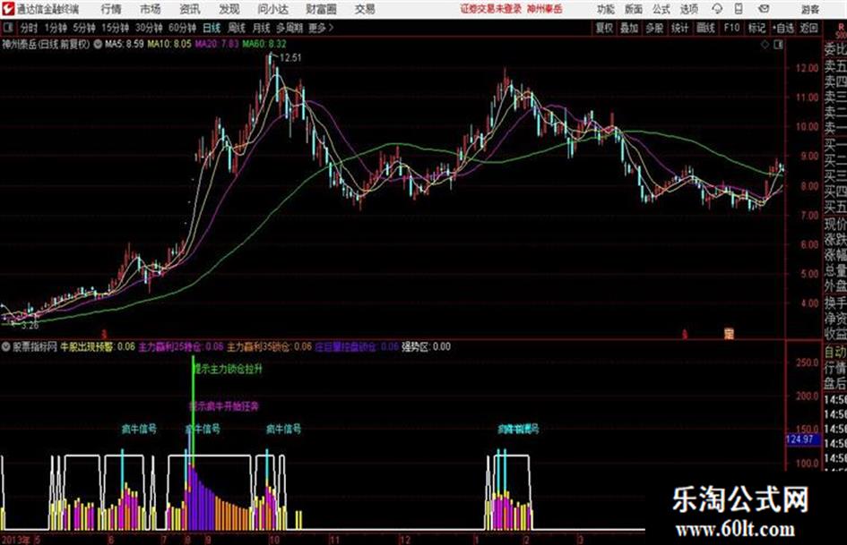Click the 返回 back button
Image resolution: width=847 pixels, height=545 pixels.
pos(808,28)
